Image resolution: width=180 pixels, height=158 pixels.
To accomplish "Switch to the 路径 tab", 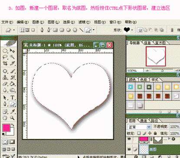I will click(154, 120).
